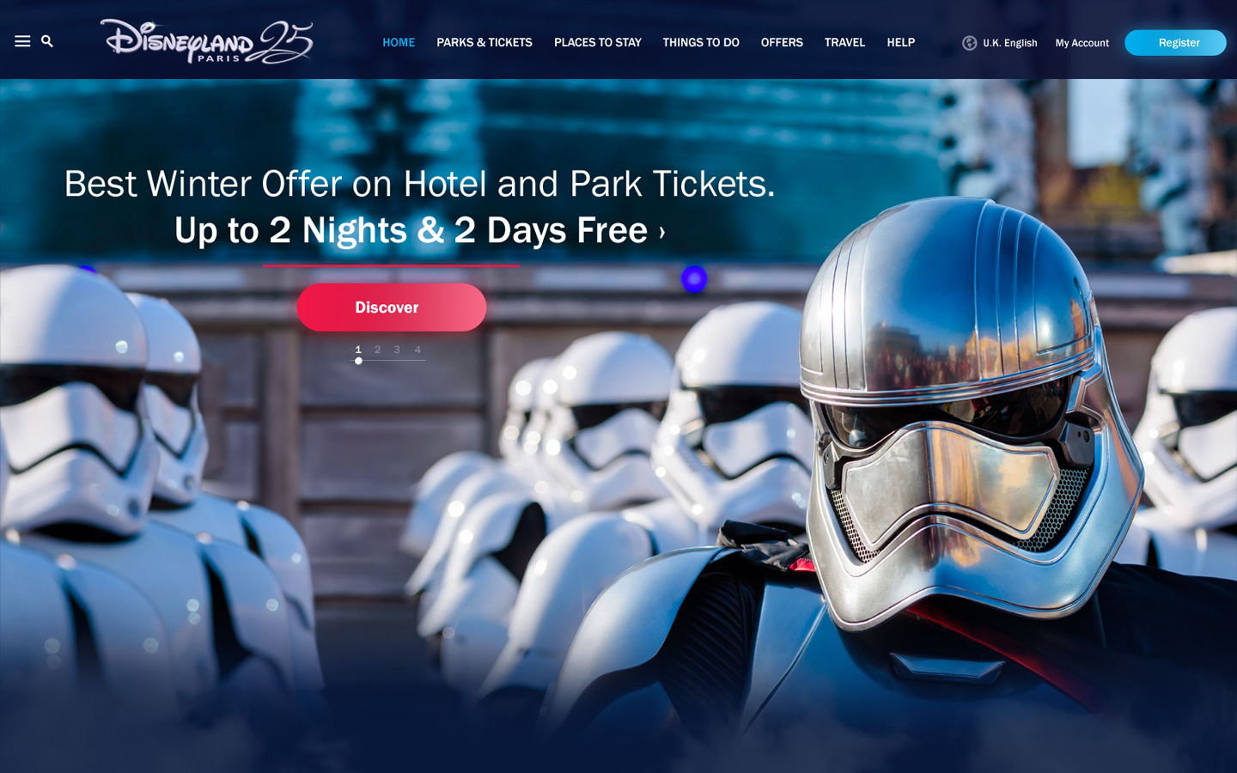Open the Help menu item

click(900, 42)
